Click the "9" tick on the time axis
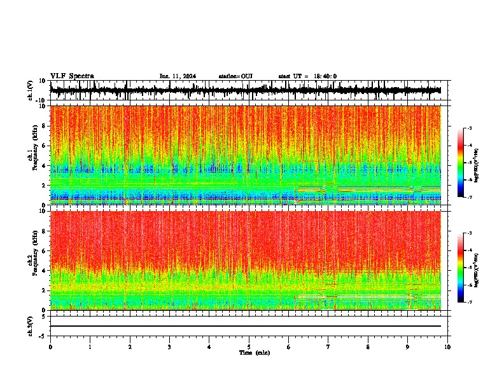This screenshot has width=504, height=389. 407,347
